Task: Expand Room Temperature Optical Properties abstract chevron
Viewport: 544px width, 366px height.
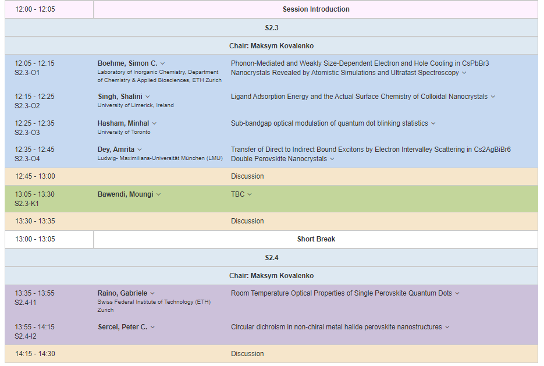Action: coord(457,293)
